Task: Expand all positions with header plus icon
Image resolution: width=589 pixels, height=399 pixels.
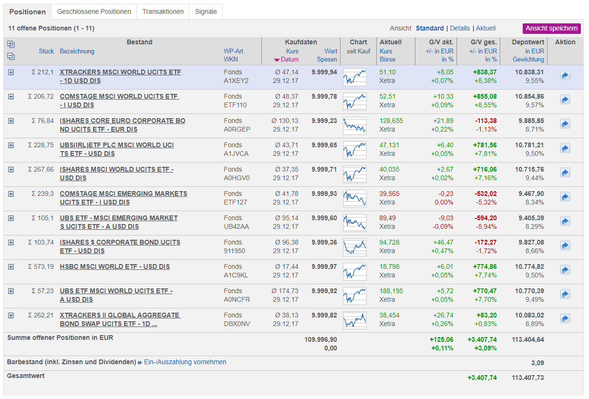Action: 11,44
